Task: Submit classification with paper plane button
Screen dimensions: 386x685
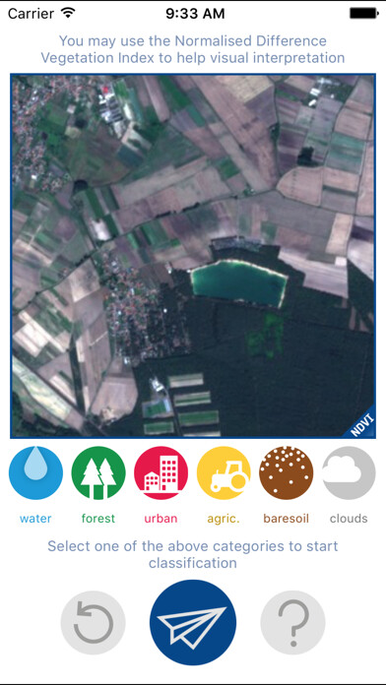Action: 193,623
